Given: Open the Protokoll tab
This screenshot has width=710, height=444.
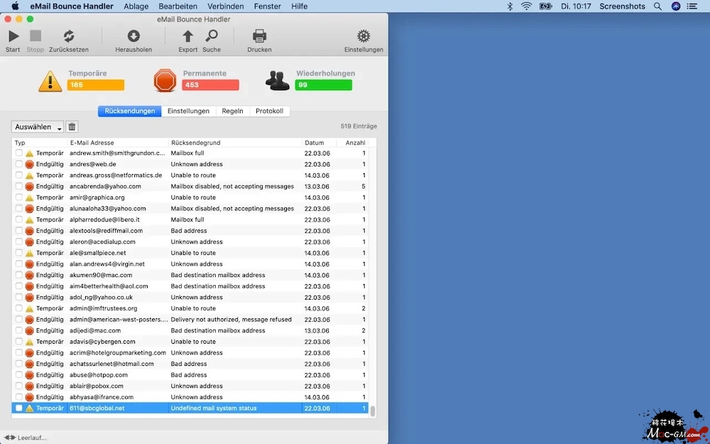Looking at the screenshot, I should point(269,111).
